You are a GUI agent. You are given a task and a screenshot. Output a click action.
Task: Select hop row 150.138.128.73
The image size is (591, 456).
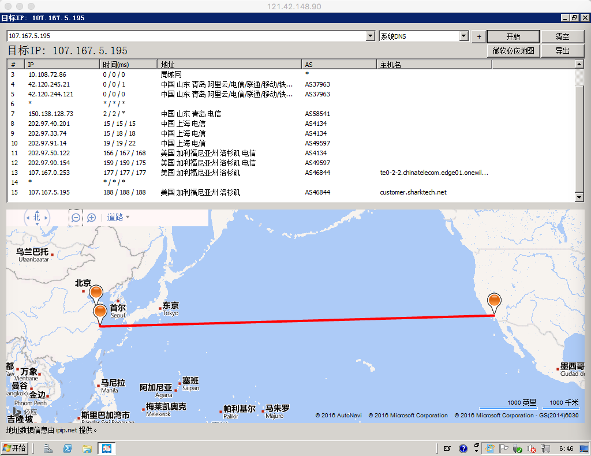(x=291, y=114)
